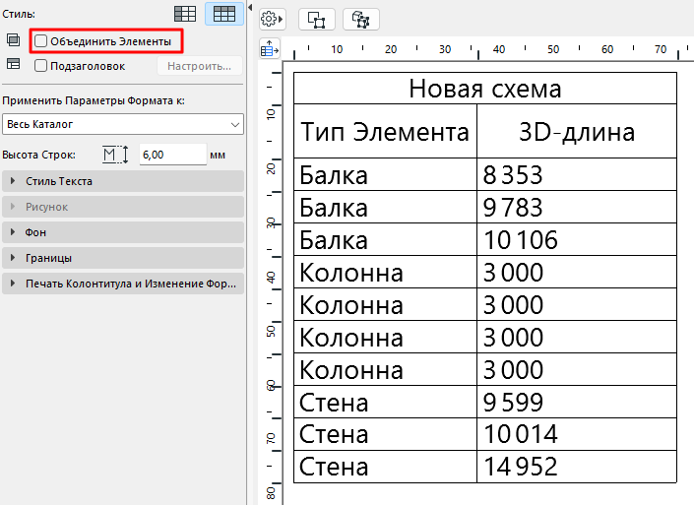The image size is (694, 505).
Task: Click the Стиль label
Action: [18, 14]
